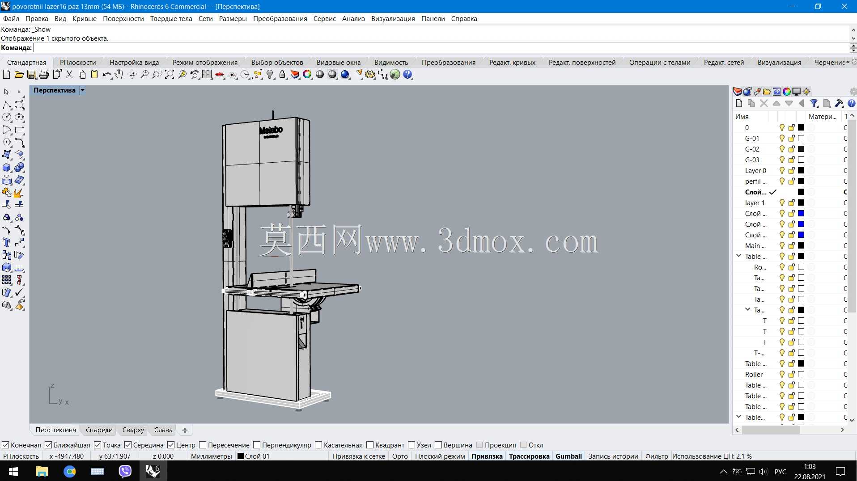Toggle Орто mode in status bar
Image resolution: width=857 pixels, height=481 pixels.
tap(400, 456)
